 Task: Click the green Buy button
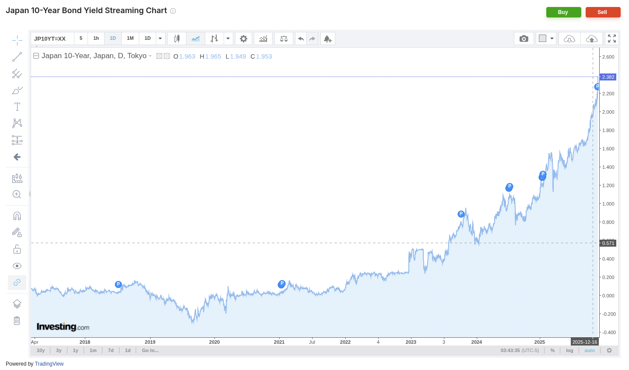[563, 12]
